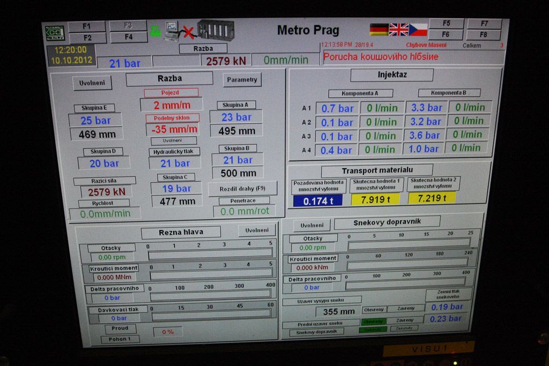Click Uvolneni next to Snekovy dopravnik title
This screenshot has width=549, height=366.
(x=312, y=226)
